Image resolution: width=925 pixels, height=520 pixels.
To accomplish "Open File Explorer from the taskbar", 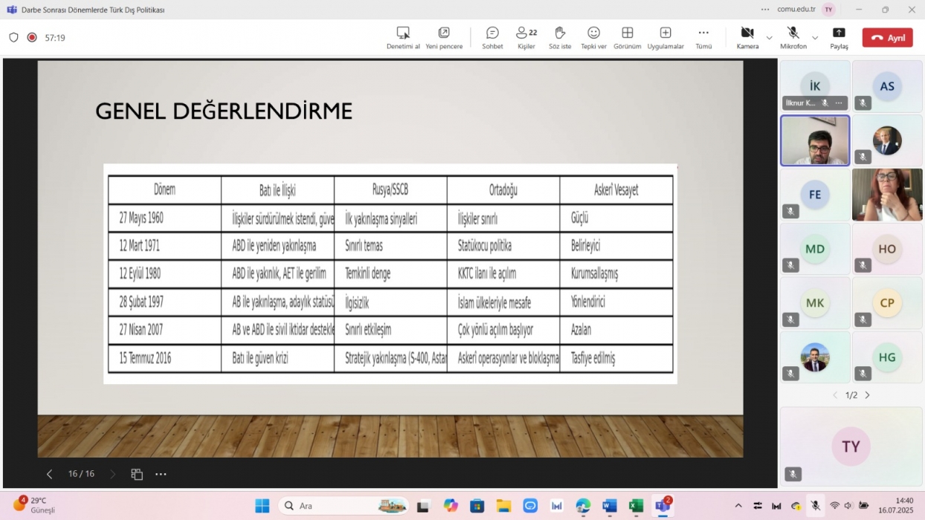I will coord(503,506).
